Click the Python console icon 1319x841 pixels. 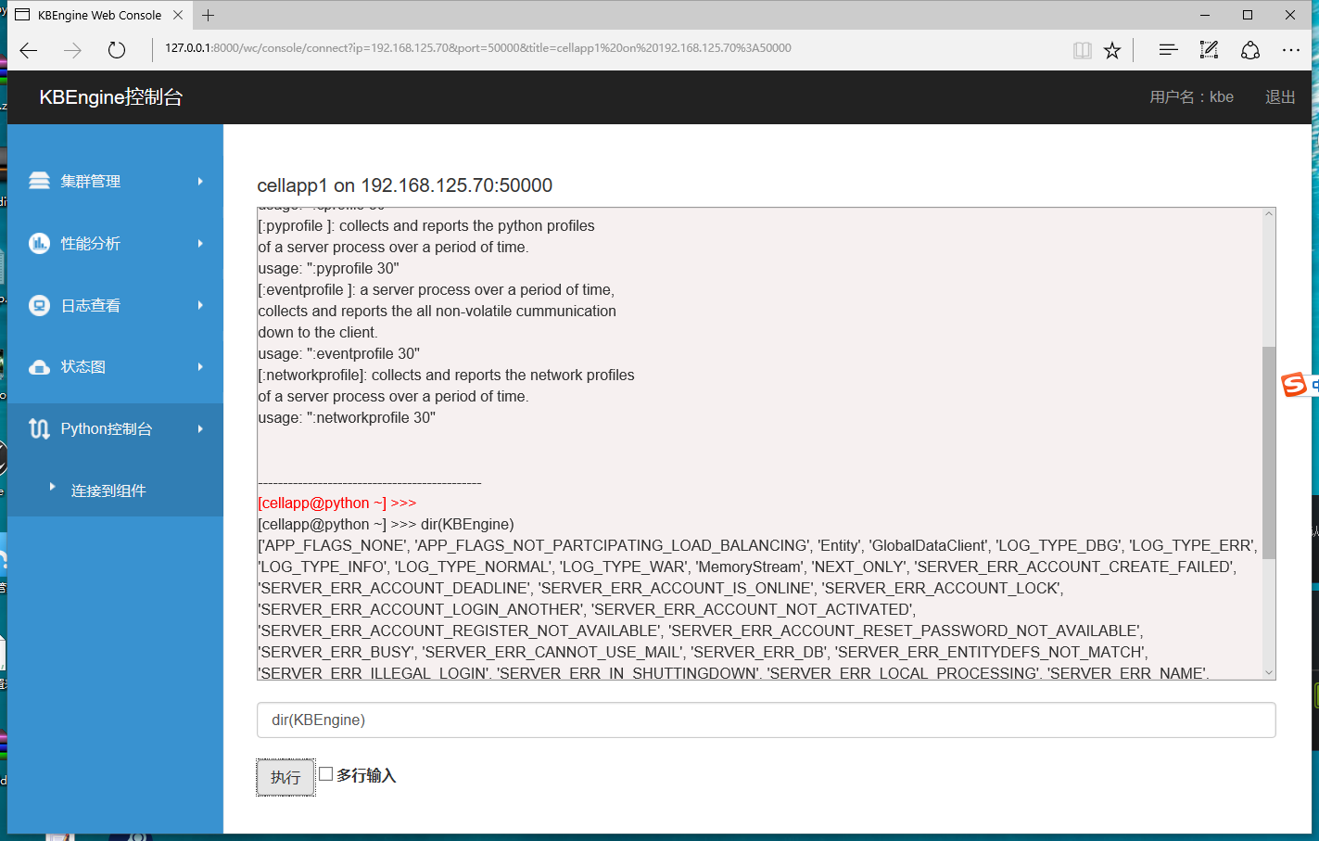pyautogui.click(x=39, y=428)
